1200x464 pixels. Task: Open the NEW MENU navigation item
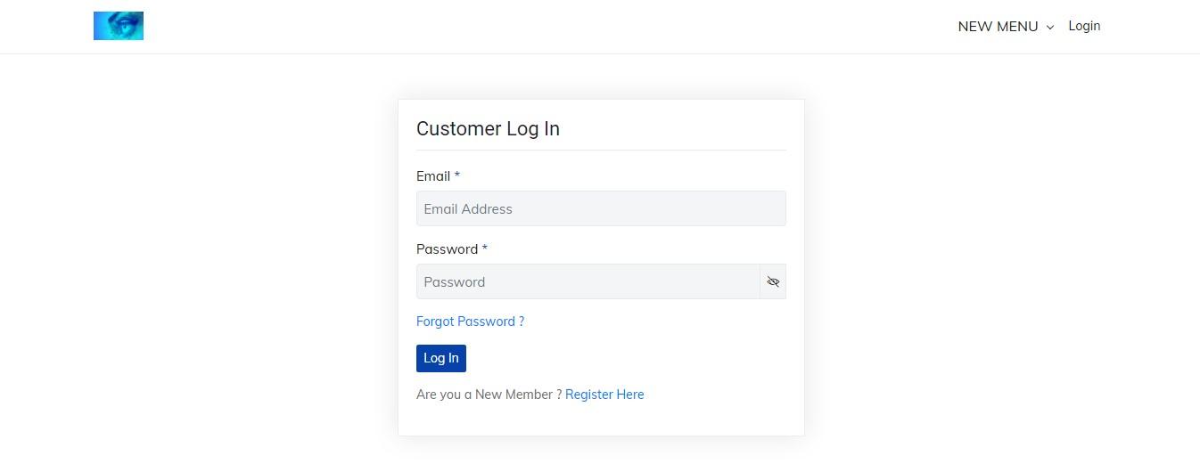coord(998,27)
